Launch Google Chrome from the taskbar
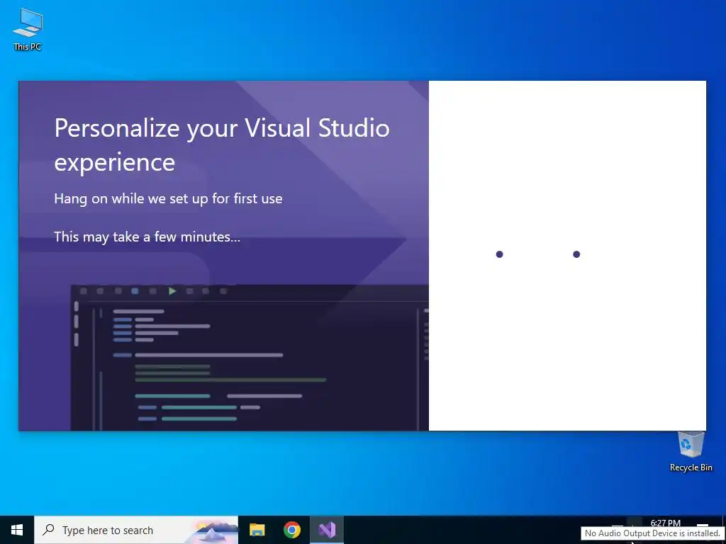726x544 pixels. point(291,530)
